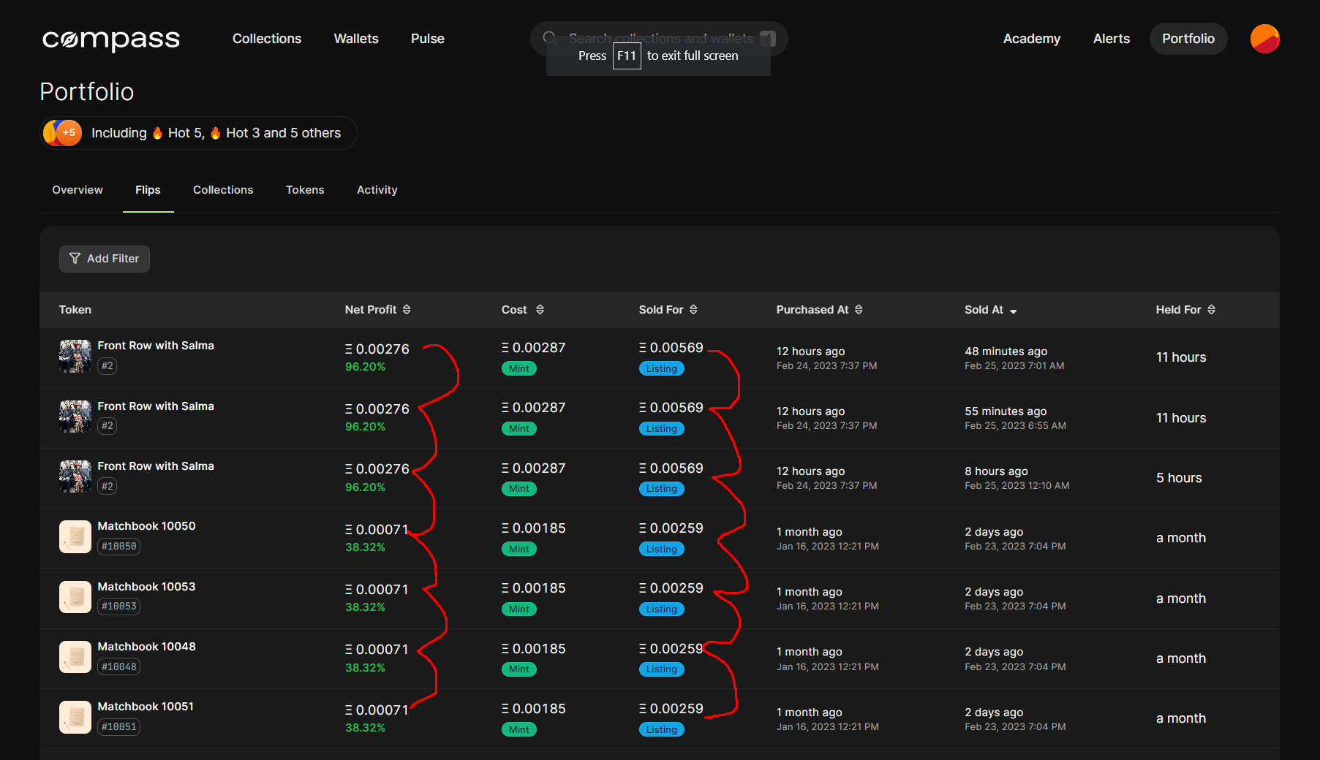Open Matchbook 10050 token thumbnail
This screenshot has height=760, width=1320.
(75, 537)
